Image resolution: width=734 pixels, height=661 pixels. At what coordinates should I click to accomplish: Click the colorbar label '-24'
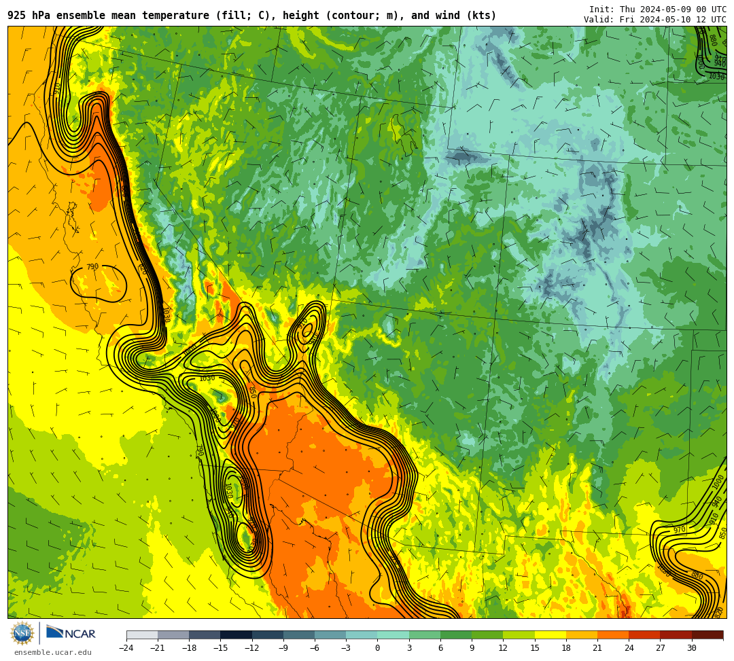126,648
